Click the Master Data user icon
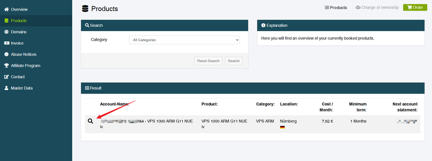Screen dimensions: 432x161 tap(7, 88)
